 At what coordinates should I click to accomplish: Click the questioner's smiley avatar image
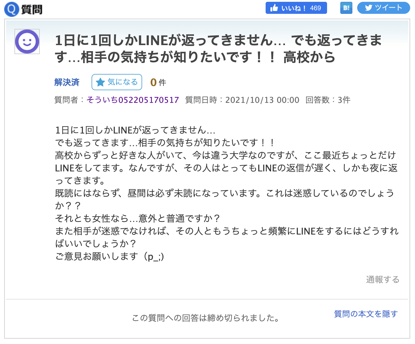tap(27, 41)
